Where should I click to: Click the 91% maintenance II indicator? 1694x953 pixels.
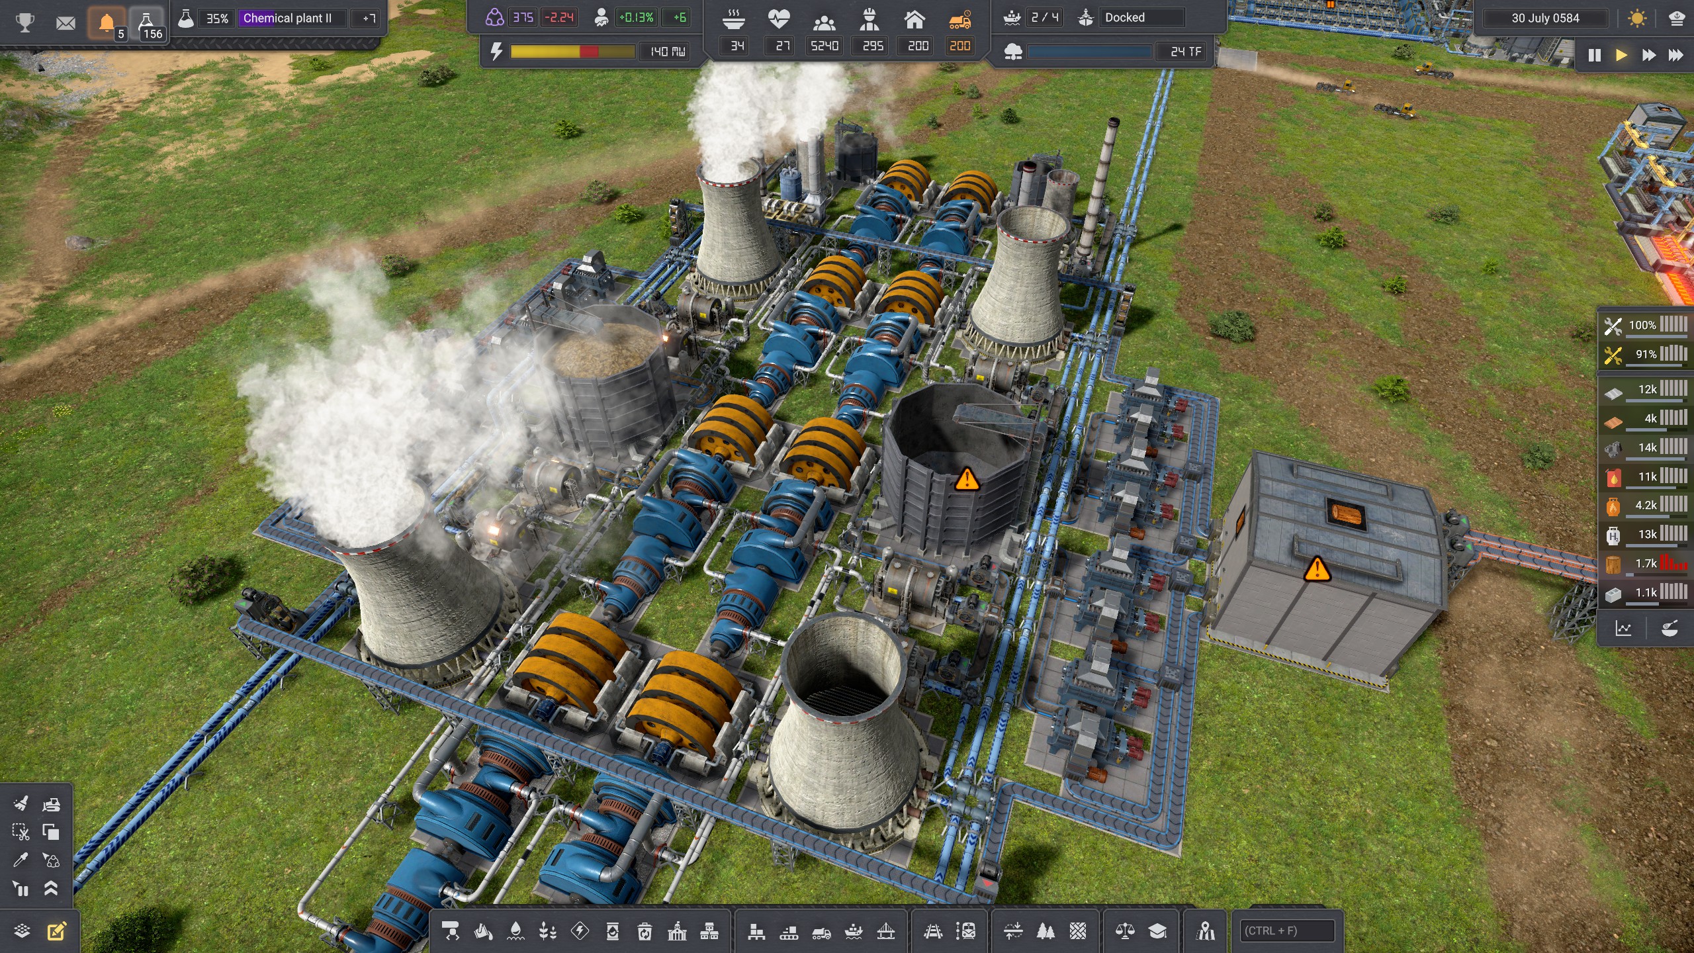(x=1645, y=354)
